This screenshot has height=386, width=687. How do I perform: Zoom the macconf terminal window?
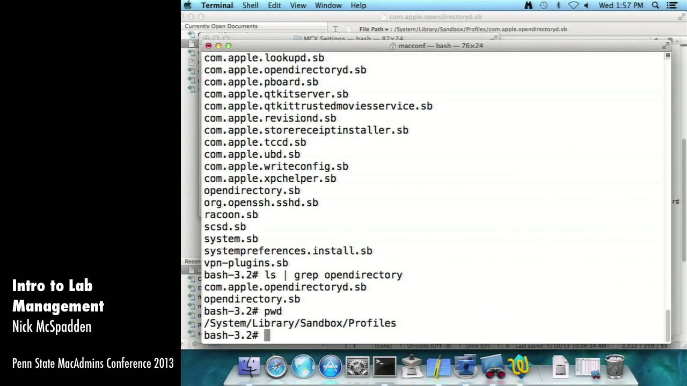(229, 46)
